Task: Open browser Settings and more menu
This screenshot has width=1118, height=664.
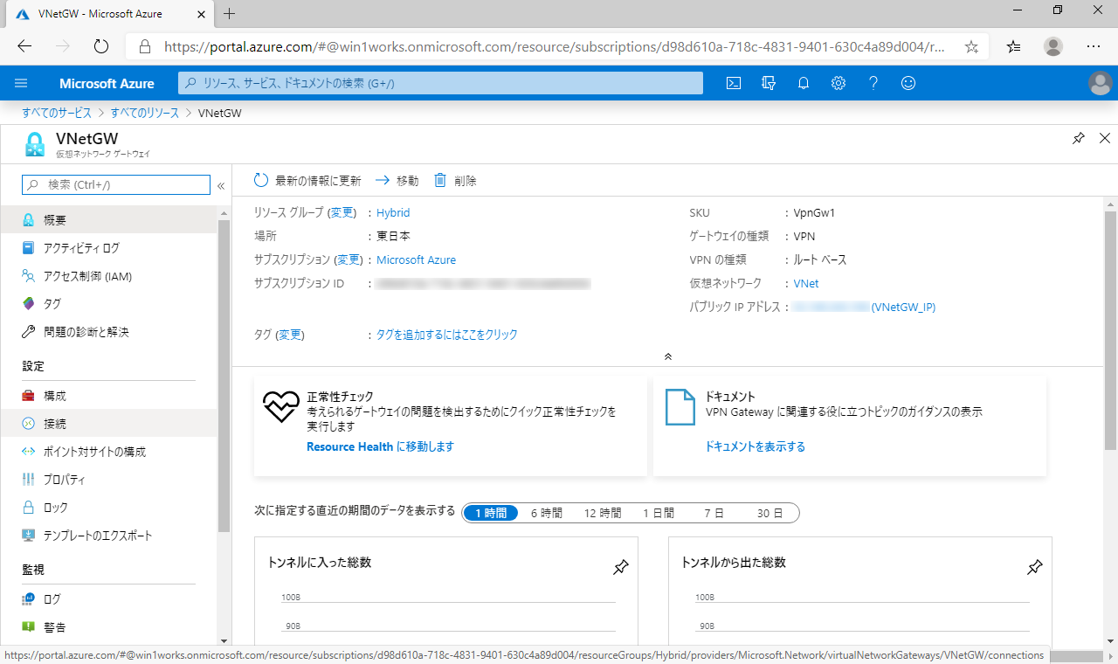Action: click(x=1094, y=46)
